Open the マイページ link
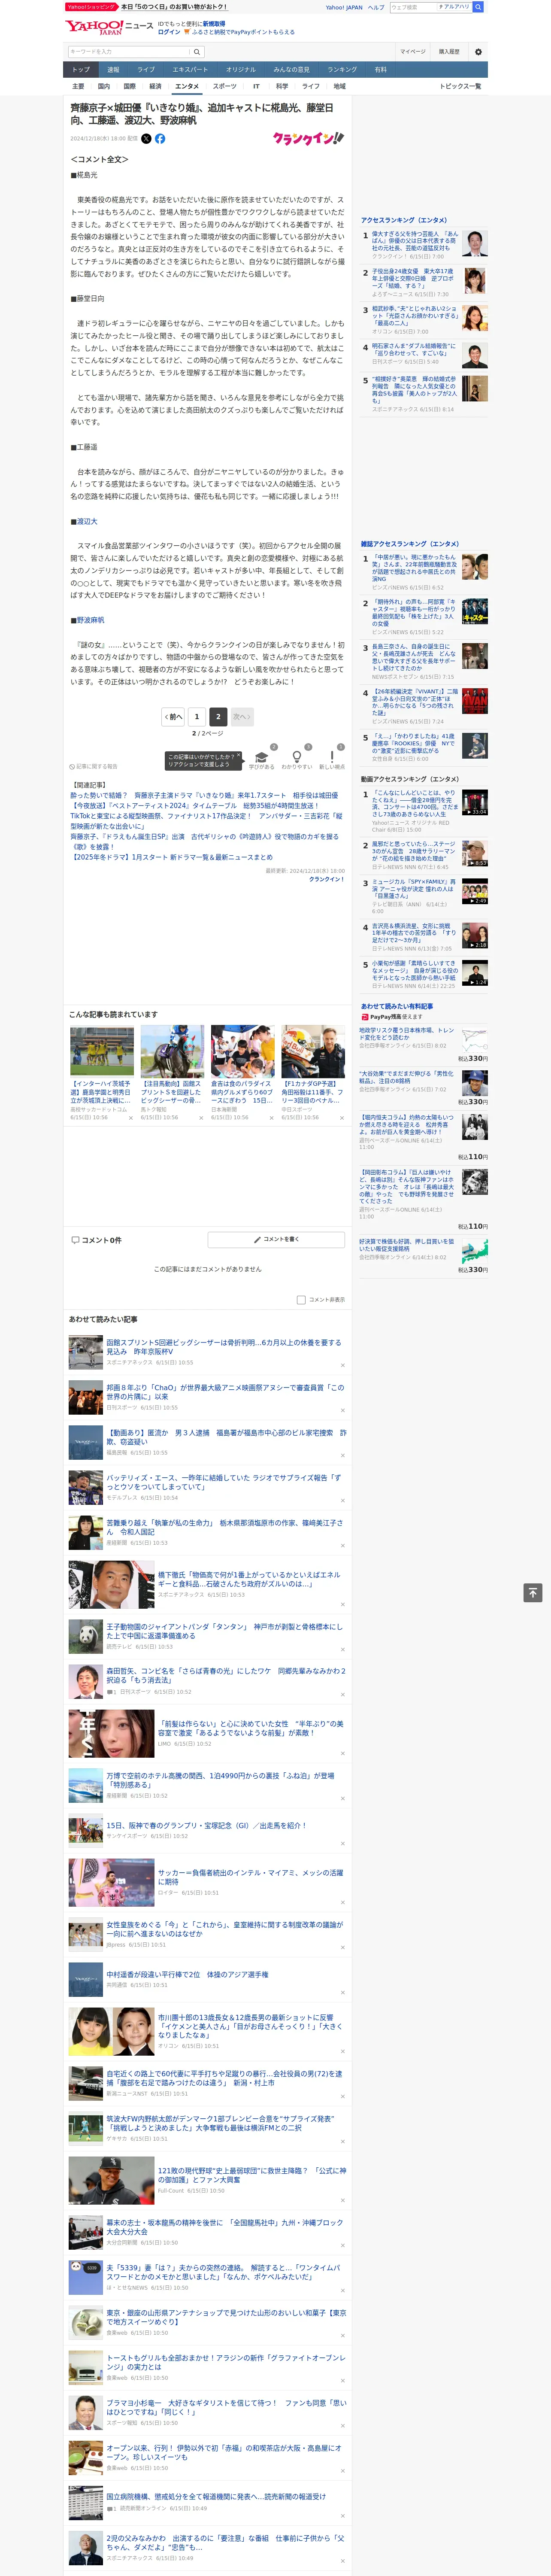This screenshot has width=551, height=2576. 412,52
